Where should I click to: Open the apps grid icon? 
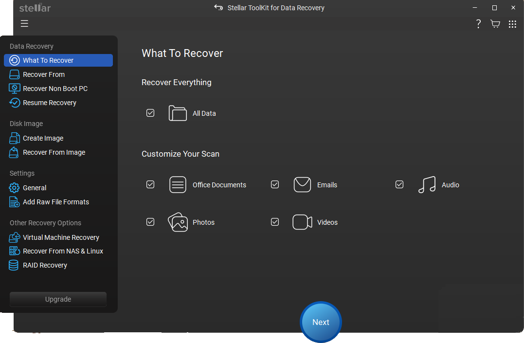[512, 24]
